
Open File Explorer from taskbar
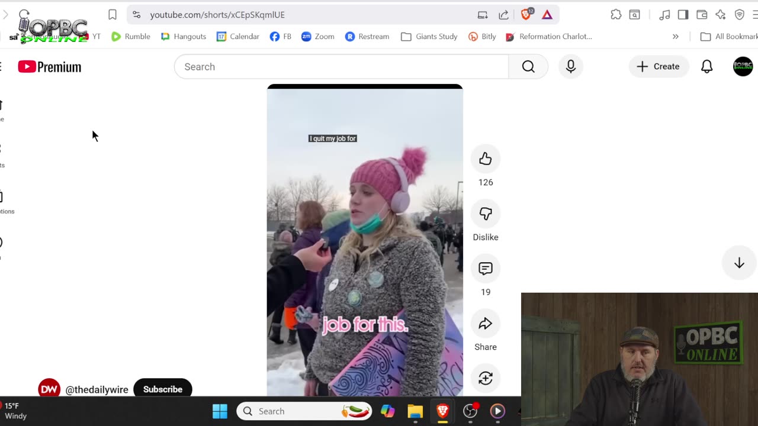click(415, 411)
